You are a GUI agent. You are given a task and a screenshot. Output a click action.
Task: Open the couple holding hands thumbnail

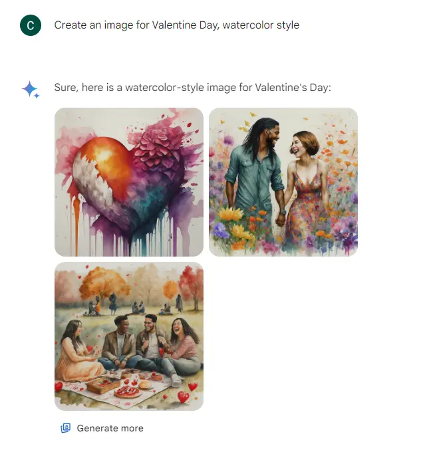pyautogui.click(x=283, y=182)
